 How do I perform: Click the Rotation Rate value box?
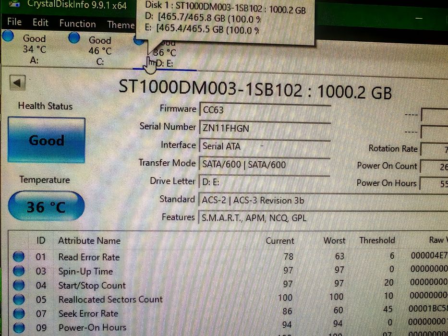pyautogui.click(x=434, y=149)
